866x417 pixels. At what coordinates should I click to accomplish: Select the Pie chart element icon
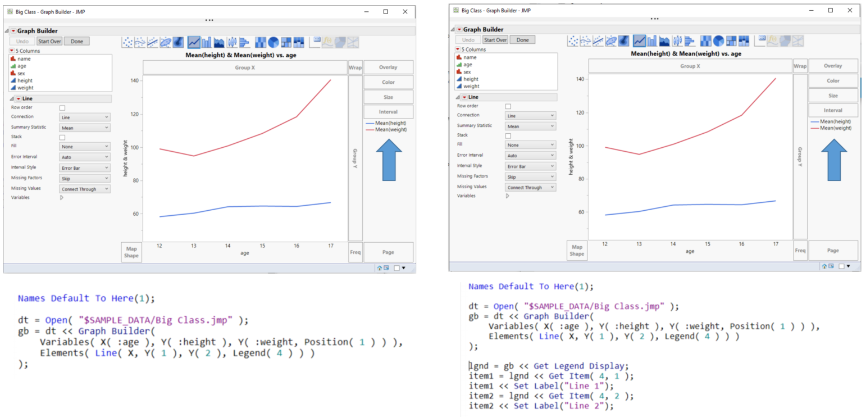pyautogui.click(x=274, y=42)
